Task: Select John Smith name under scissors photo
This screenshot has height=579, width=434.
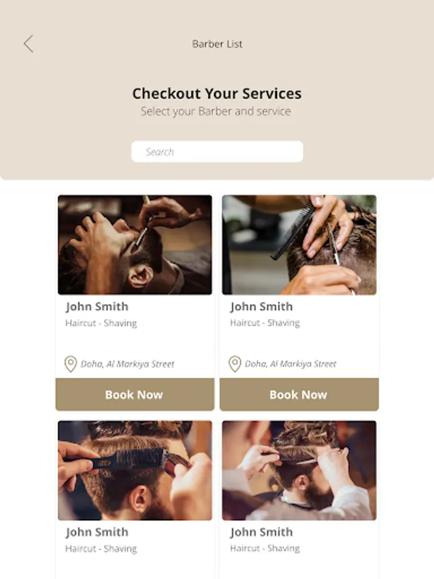Action: pos(261,307)
